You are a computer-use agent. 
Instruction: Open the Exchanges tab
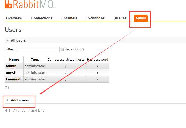[95, 18]
